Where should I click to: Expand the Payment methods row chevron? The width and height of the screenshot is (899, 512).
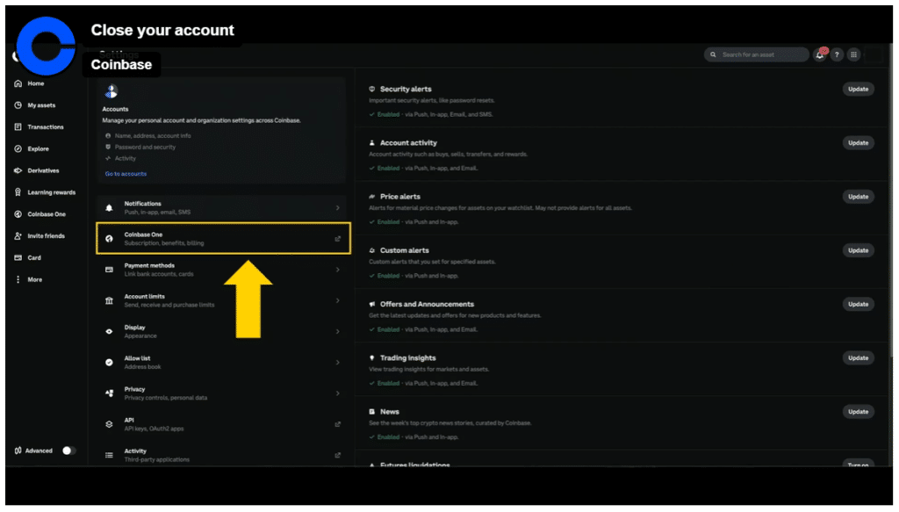click(x=338, y=270)
